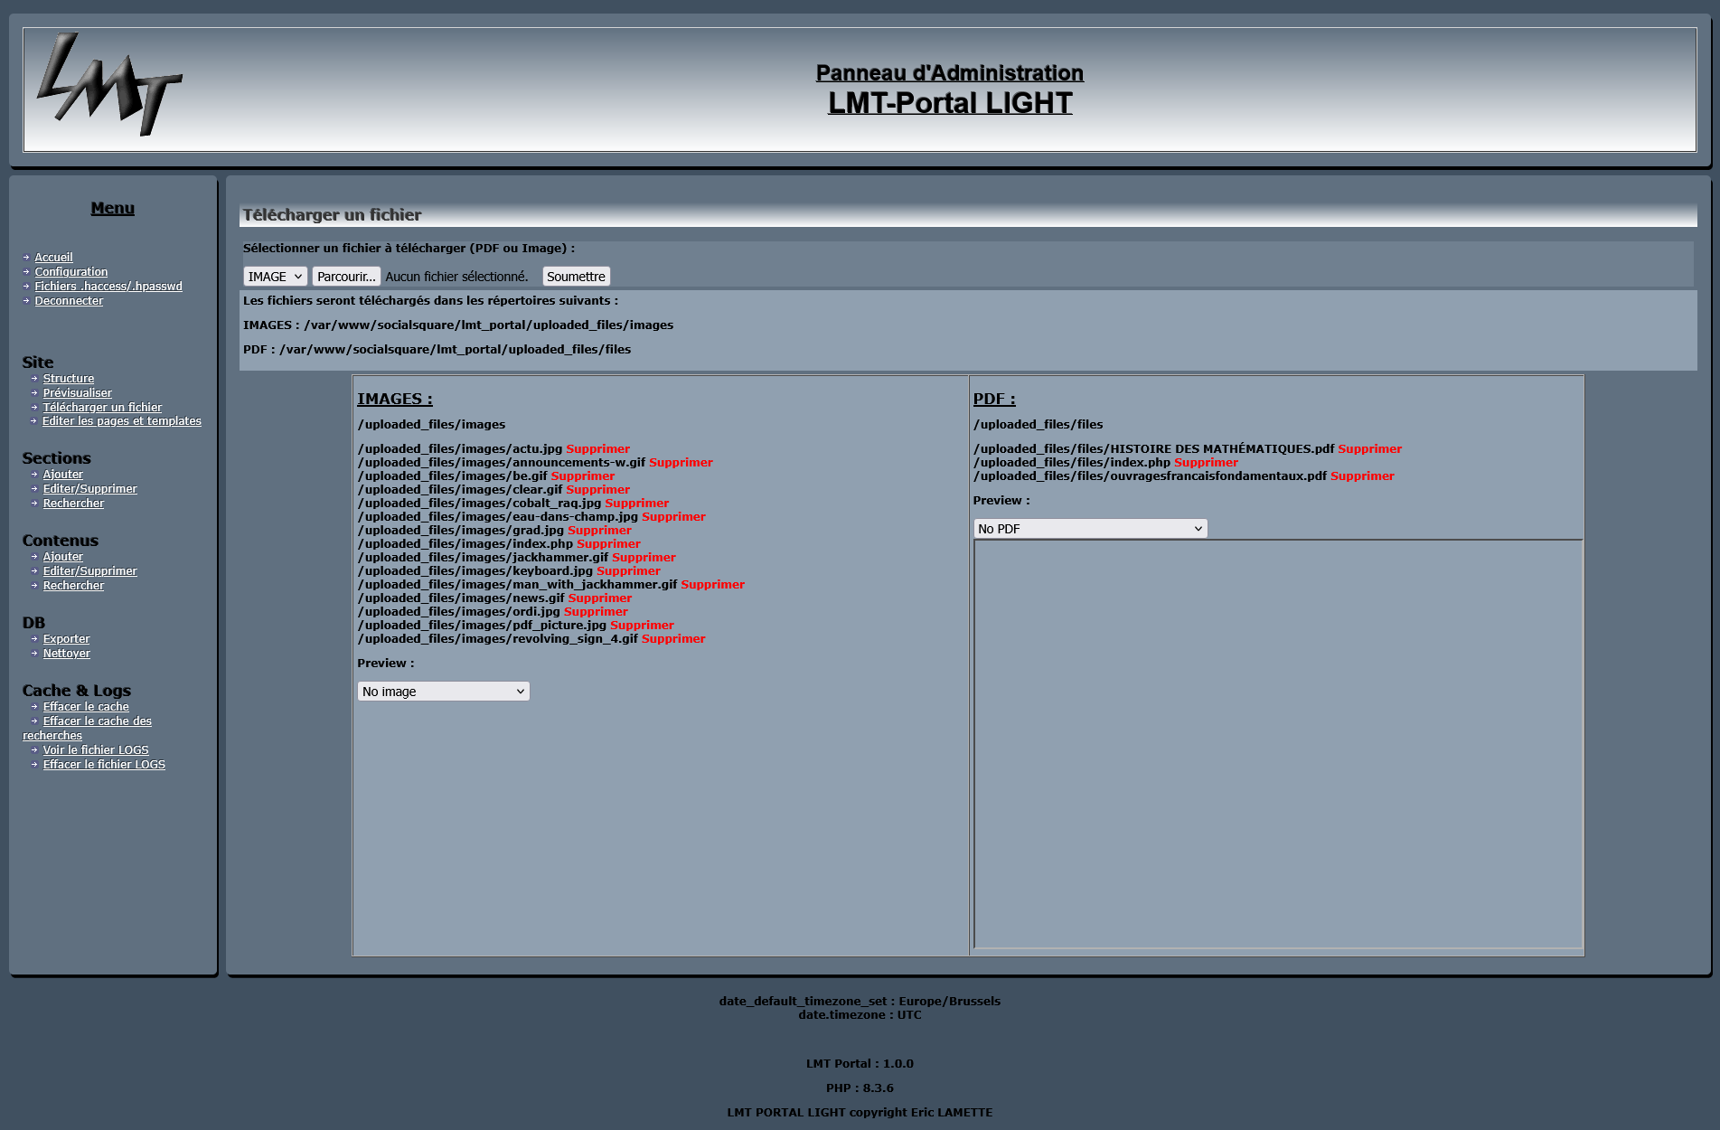
Task: Open Fichiers .haccess/.hpasswd page
Action: [108, 287]
